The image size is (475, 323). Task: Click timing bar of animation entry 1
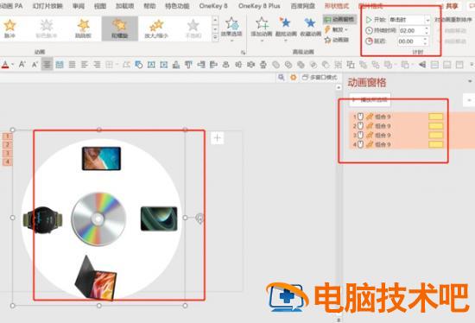(436, 117)
